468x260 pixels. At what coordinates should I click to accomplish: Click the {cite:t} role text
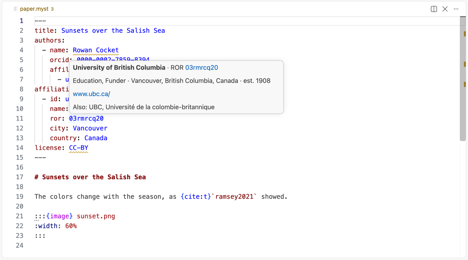point(196,197)
